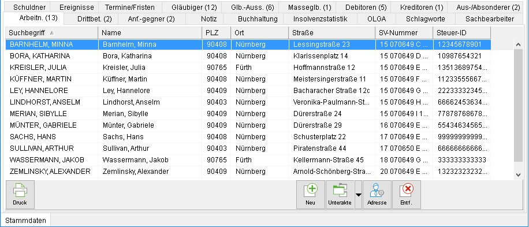Click the Schusterplatz 22 cell

tap(332, 137)
